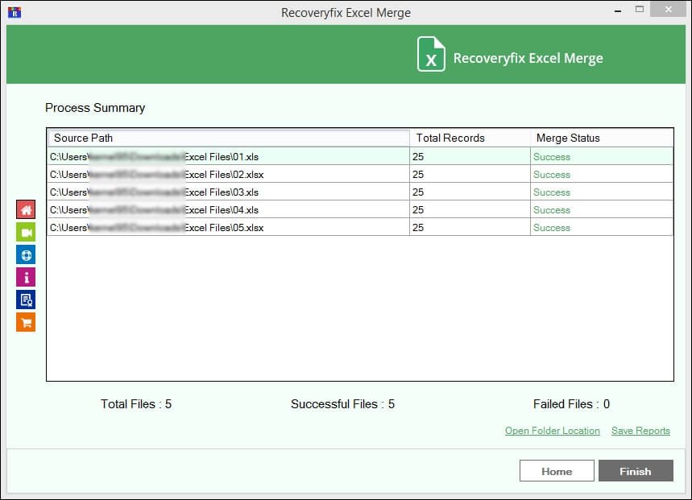Click Success status of 02.xlsx row

click(552, 175)
